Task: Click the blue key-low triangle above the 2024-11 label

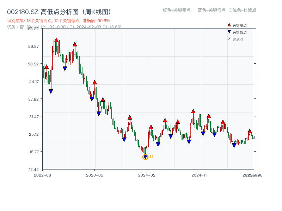Action: [203, 134]
